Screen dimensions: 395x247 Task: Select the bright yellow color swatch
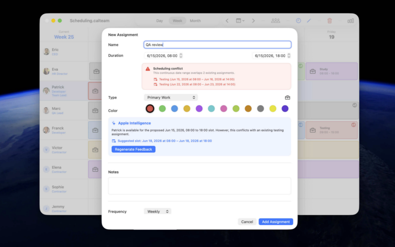[x=273, y=108]
